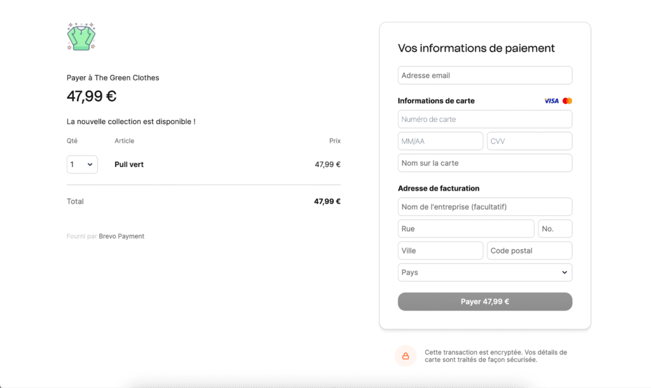
Task: Open the quantity dropdown for Pull vert
Action: [x=82, y=164]
